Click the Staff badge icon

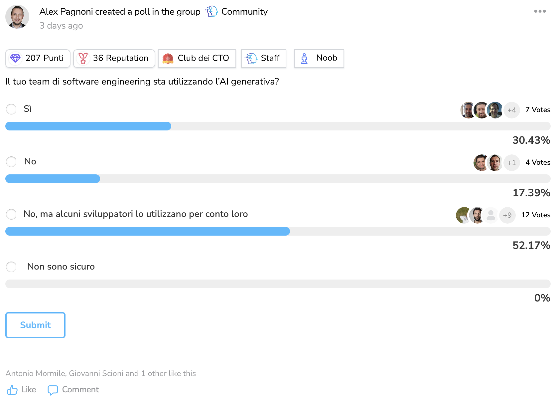[x=251, y=58]
